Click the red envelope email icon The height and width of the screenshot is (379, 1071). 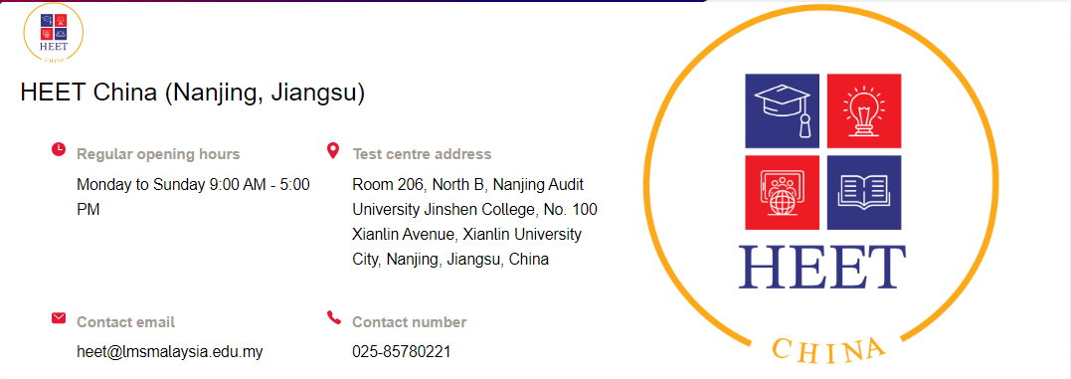point(59,317)
